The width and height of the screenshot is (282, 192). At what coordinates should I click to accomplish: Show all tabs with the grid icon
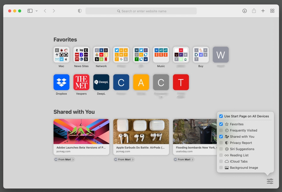(x=272, y=11)
